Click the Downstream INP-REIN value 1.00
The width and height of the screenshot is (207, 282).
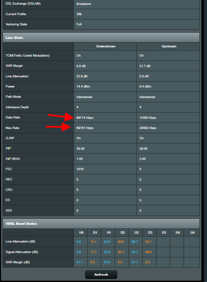(79, 159)
